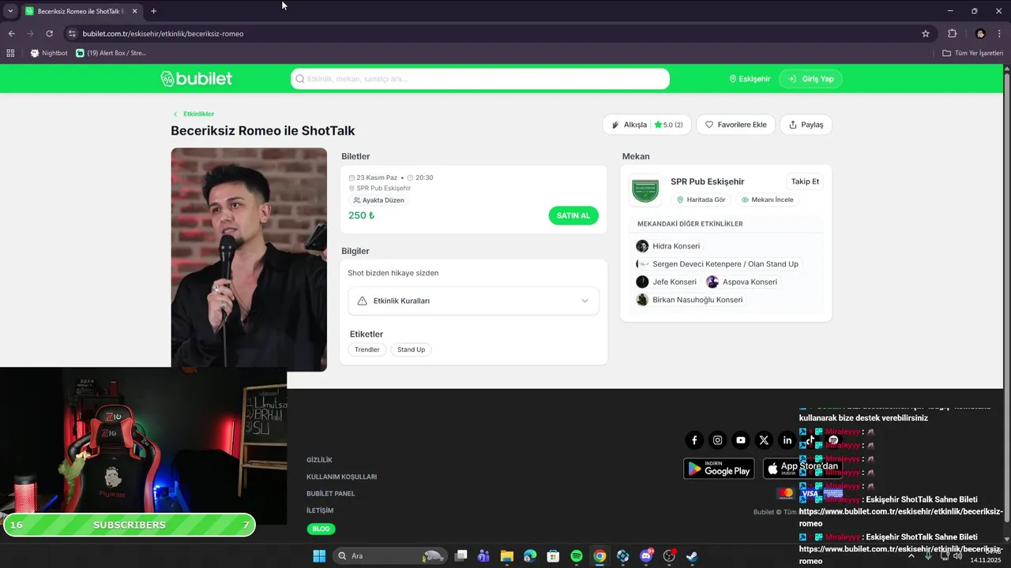Open File Explorer from the taskbar
The image size is (1011, 568).
[x=507, y=556]
